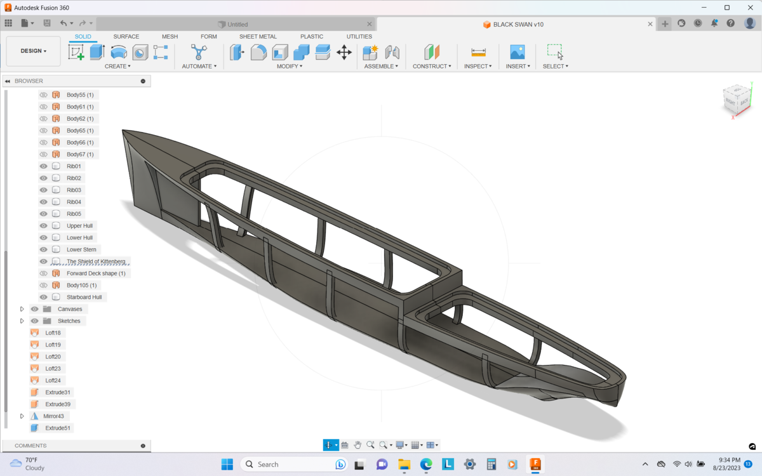Click the Create Sketch tool icon

click(76, 52)
